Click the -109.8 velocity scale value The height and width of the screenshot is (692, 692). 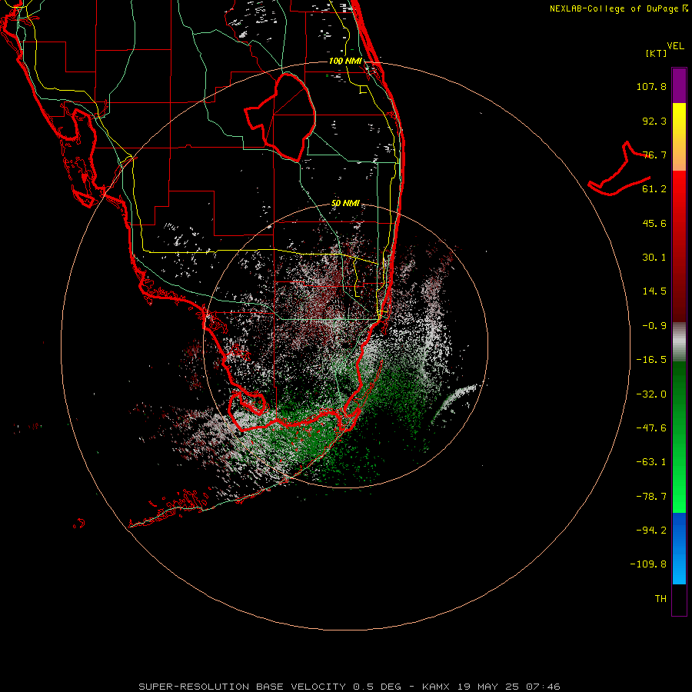tap(648, 564)
